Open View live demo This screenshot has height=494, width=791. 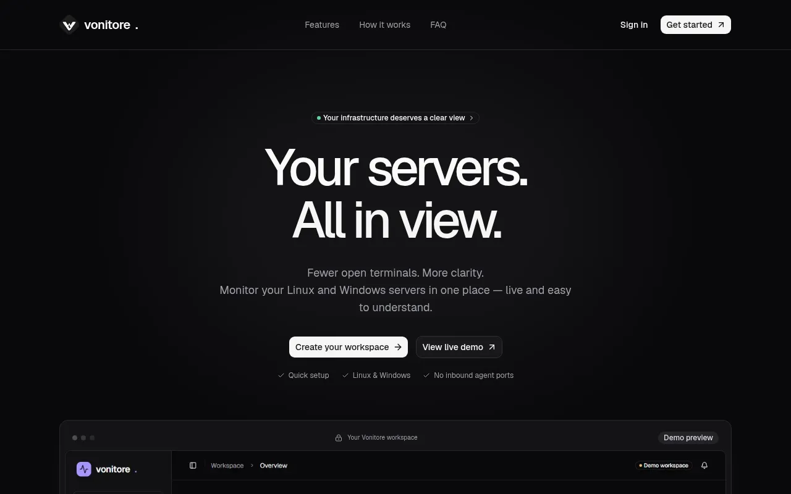[x=459, y=347]
